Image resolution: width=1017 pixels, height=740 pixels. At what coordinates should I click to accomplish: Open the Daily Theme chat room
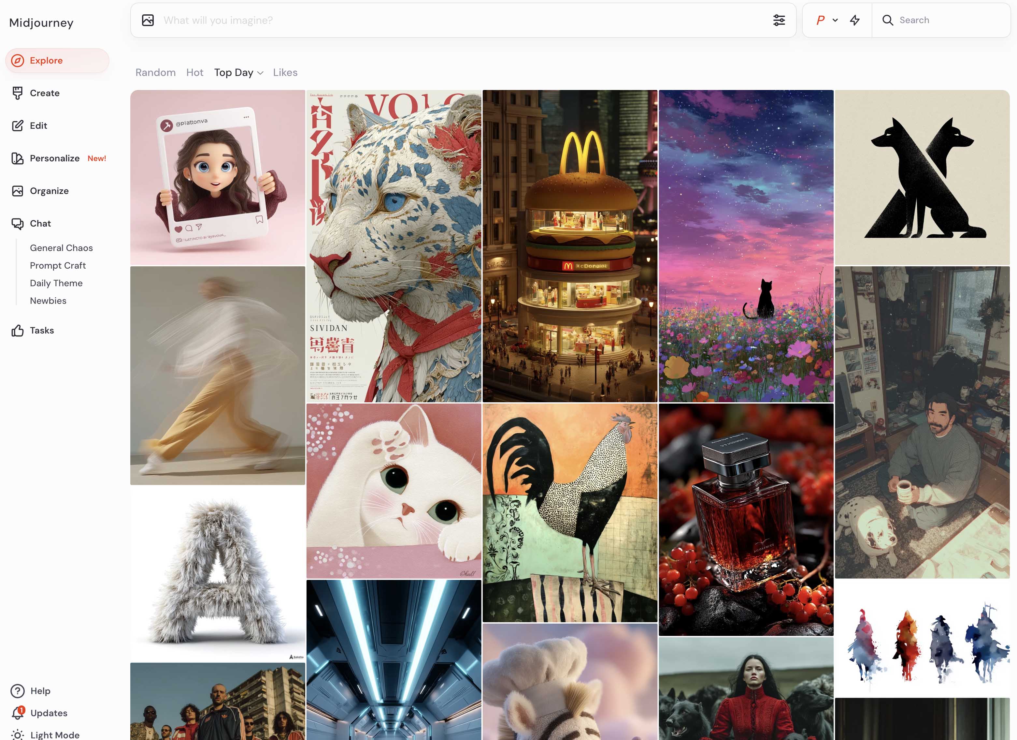click(x=56, y=283)
